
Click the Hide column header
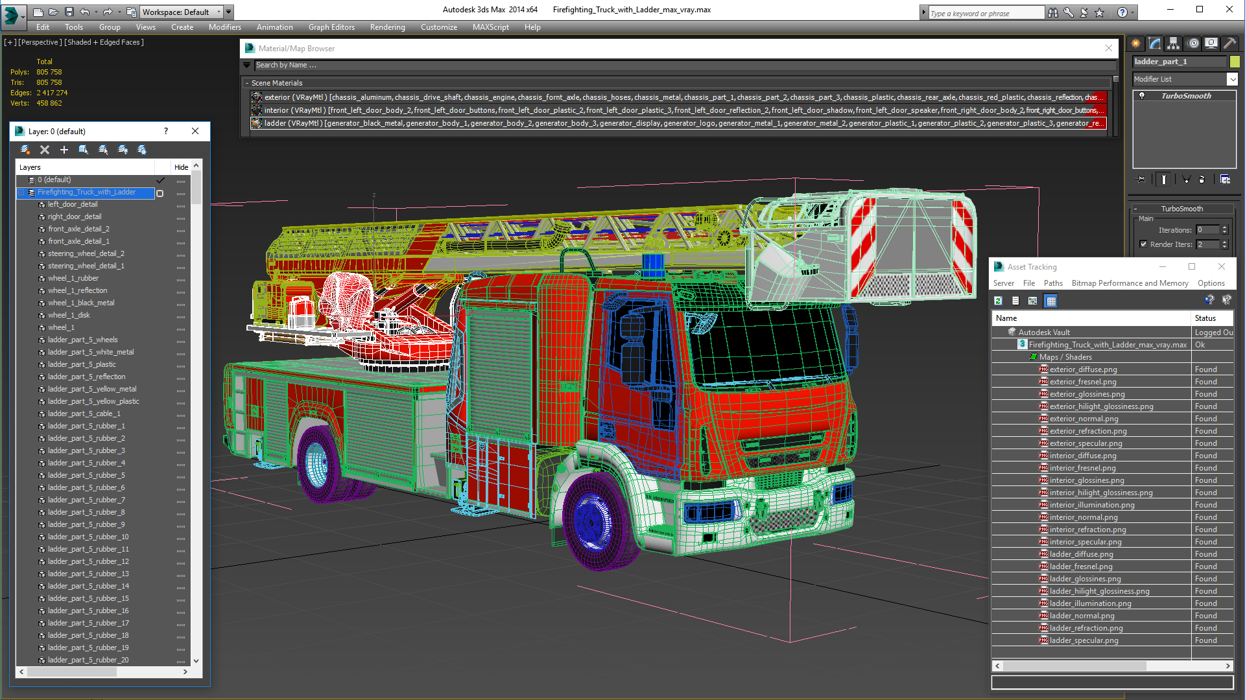[x=181, y=167]
